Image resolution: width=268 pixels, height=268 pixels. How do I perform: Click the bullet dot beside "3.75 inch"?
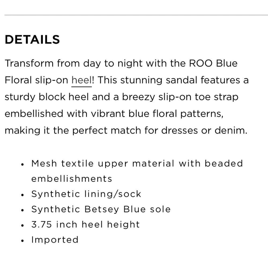click(23, 225)
